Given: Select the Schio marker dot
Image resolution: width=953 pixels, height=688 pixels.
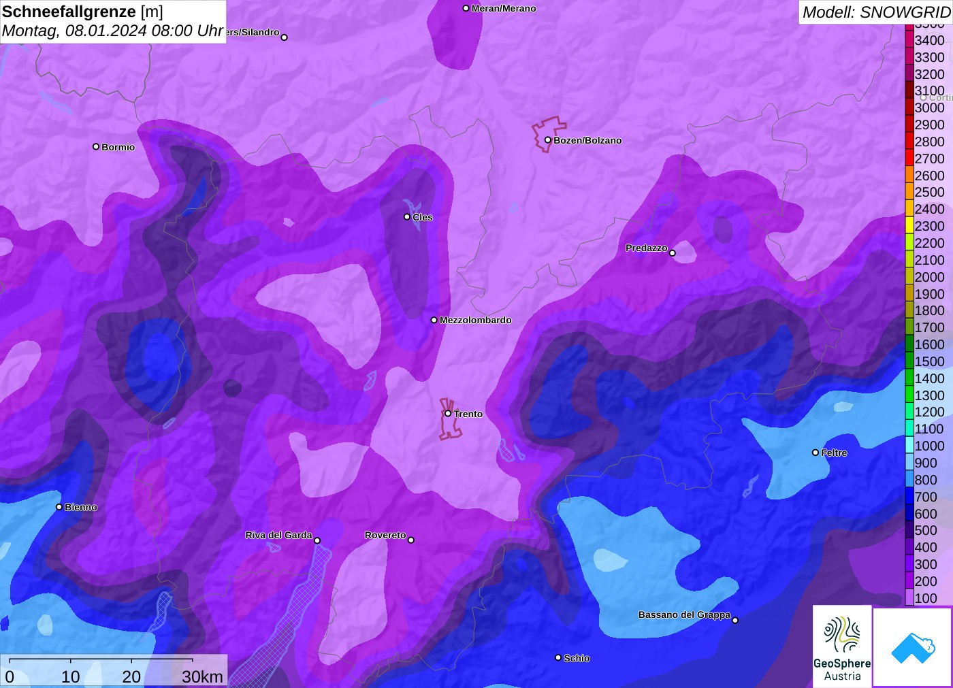Looking at the screenshot, I should pos(558,657).
